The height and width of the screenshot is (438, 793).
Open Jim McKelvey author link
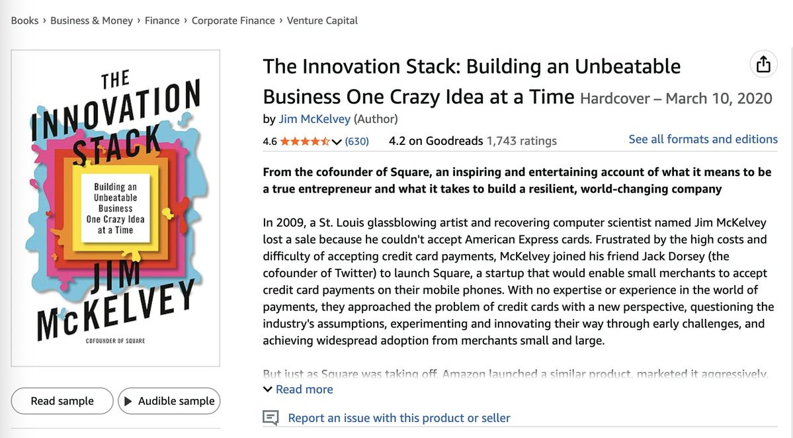[x=315, y=119]
